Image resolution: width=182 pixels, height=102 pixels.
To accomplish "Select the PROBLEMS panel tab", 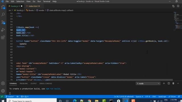I will (24, 84).
